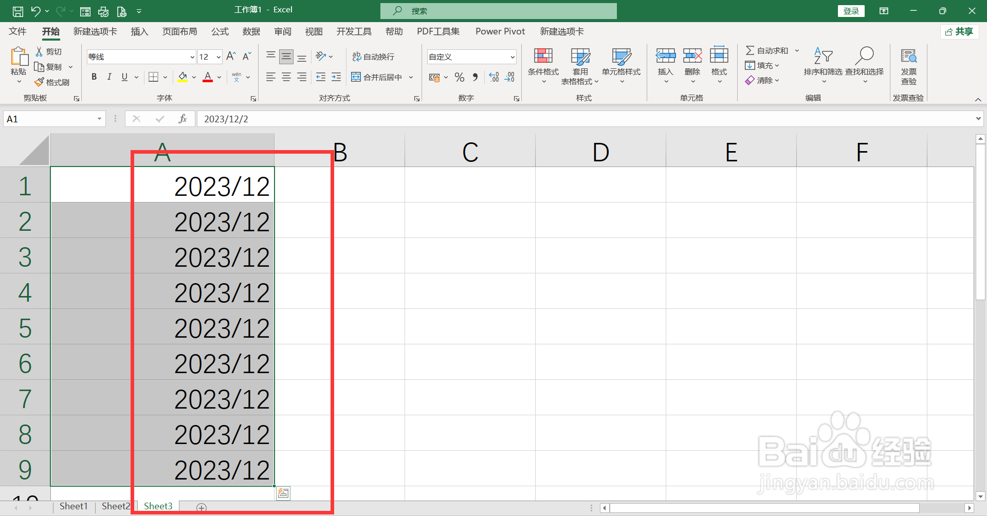Switch to Page Layout (页面布局) tab
987x516 pixels.
(180, 31)
